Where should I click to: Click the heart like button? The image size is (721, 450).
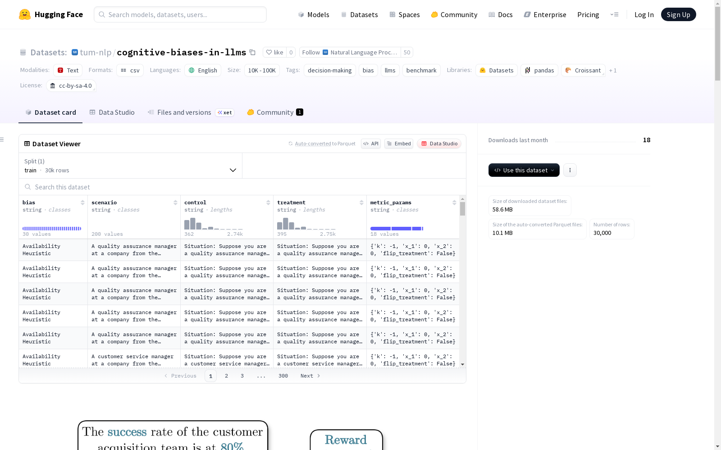(x=274, y=52)
